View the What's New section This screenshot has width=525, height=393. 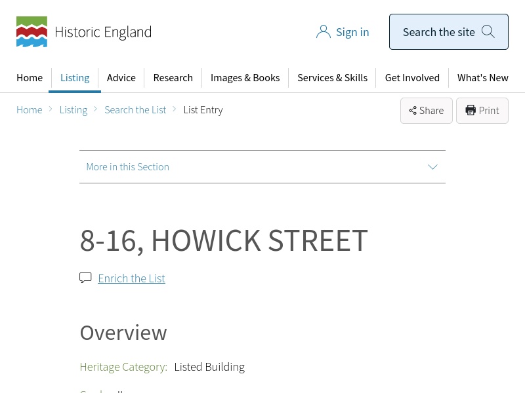pos(482,77)
